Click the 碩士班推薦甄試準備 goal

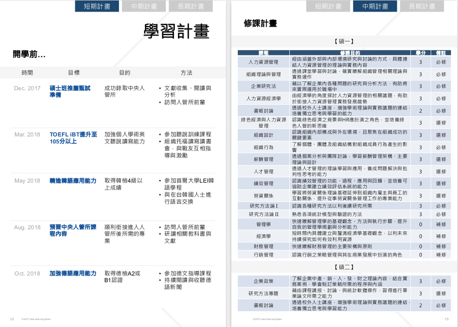pyautogui.click(x=70, y=92)
